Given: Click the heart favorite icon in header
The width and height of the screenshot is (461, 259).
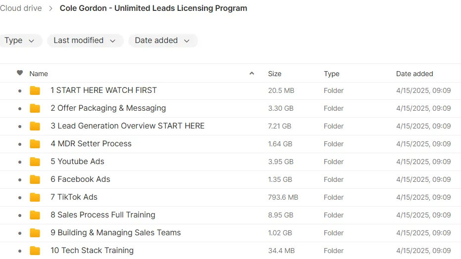Looking at the screenshot, I should (20, 73).
